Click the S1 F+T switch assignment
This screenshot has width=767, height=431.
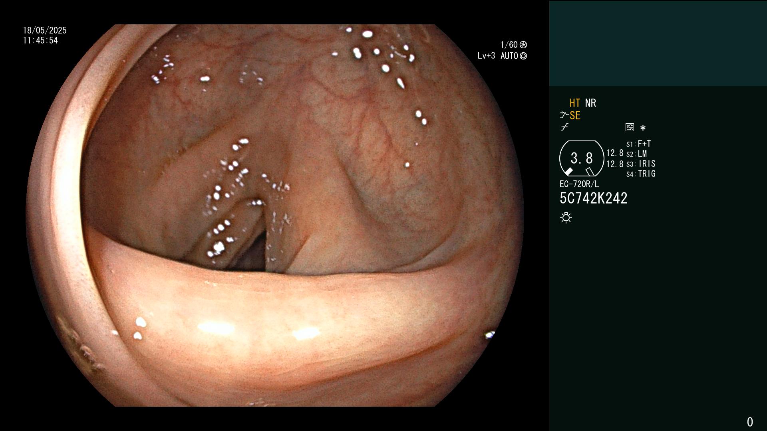[x=639, y=144]
